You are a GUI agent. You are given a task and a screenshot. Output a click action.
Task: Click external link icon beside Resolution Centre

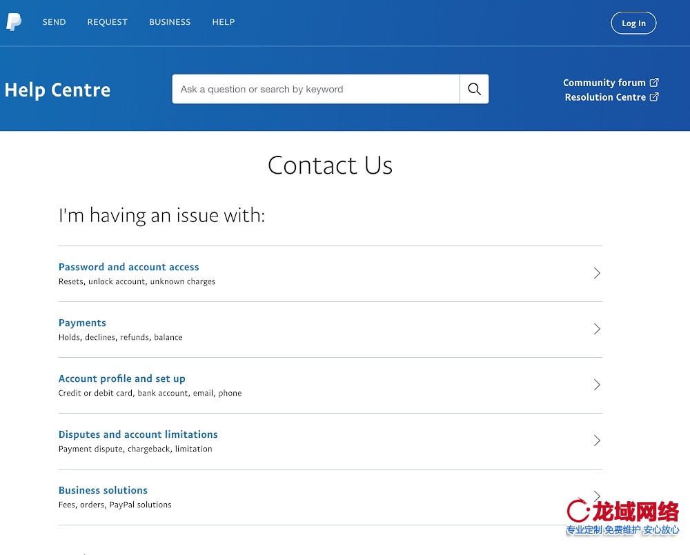(654, 97)
